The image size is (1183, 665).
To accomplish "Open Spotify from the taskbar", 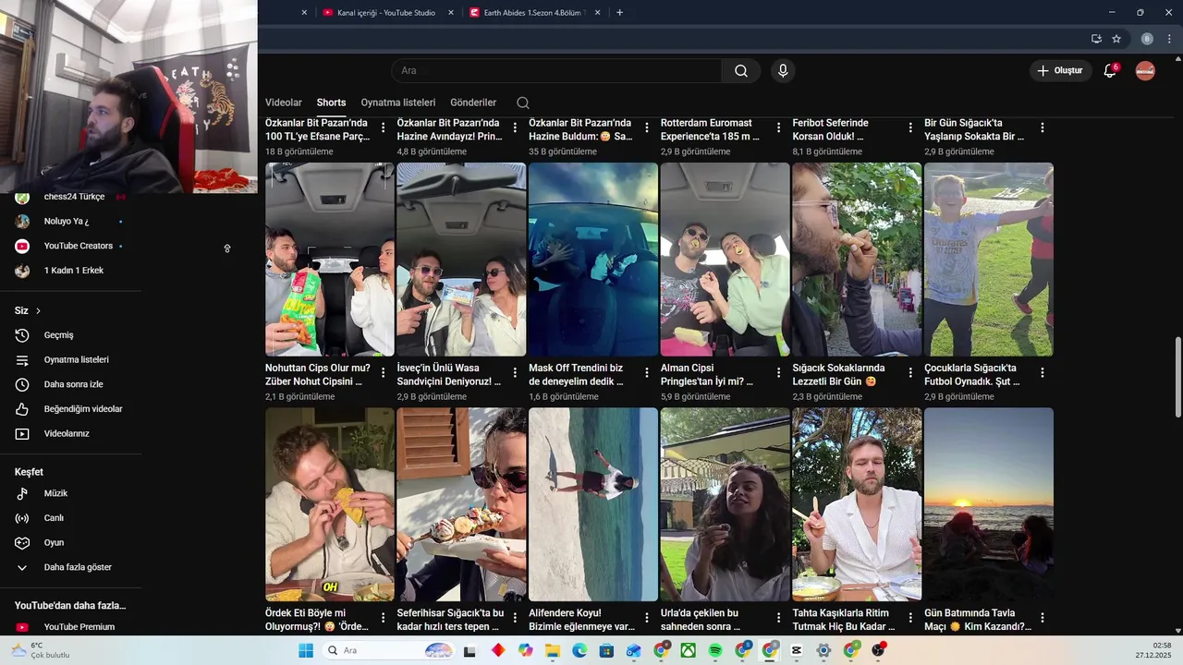I will click(x=715, y=650).
